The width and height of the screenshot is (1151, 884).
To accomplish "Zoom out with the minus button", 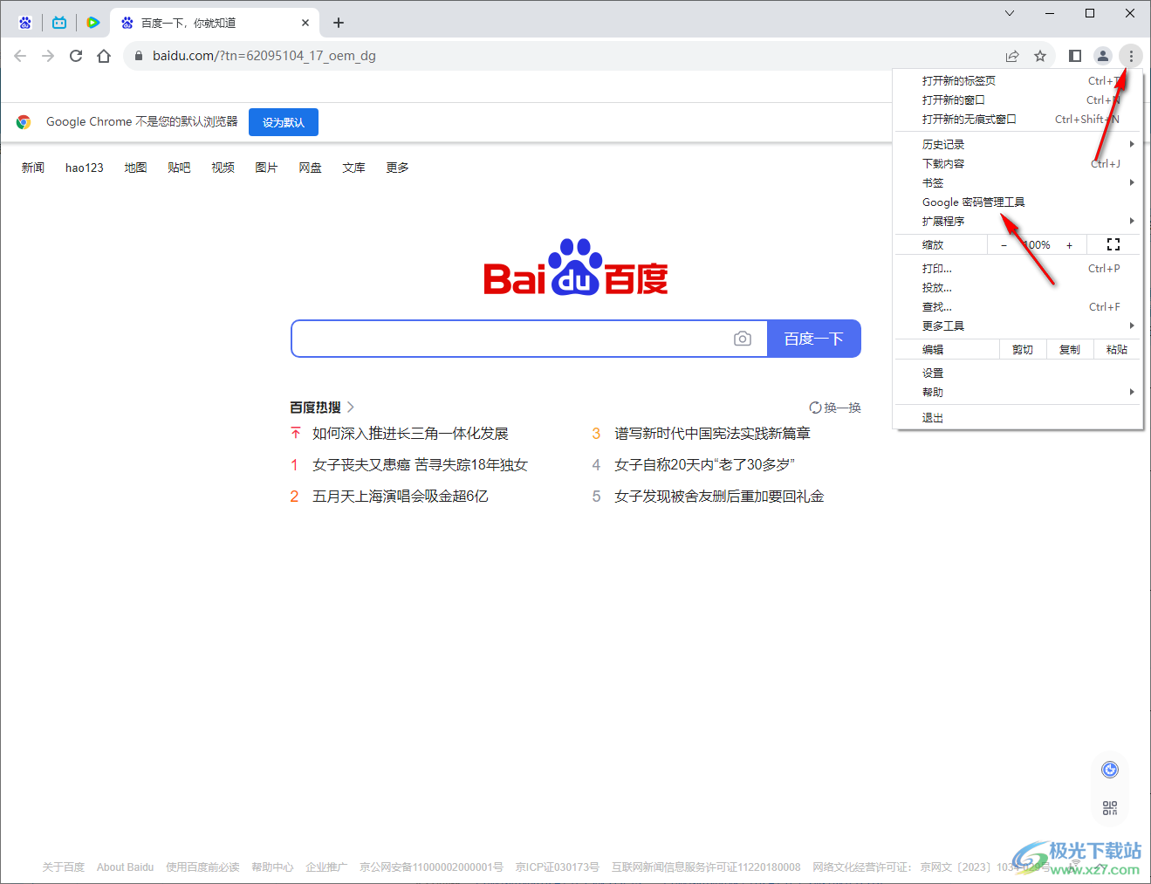I will coord(1004,245).
